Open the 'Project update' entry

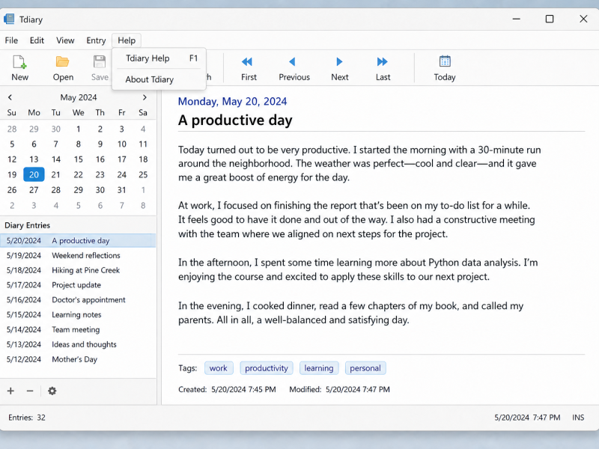(x=78, y=285)
